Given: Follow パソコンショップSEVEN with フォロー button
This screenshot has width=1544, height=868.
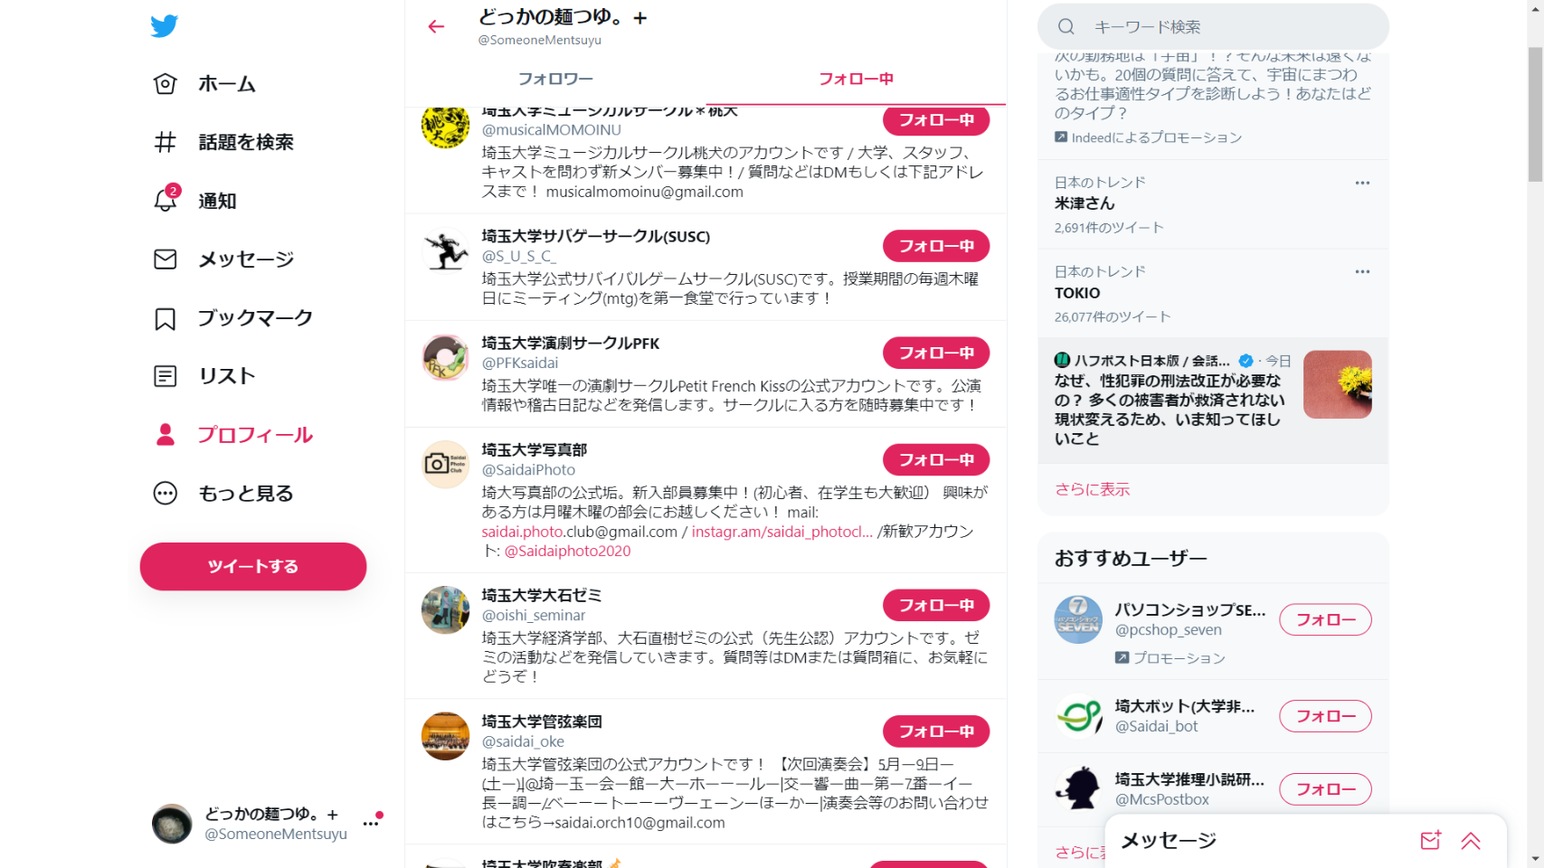Looking at the screenshot, I should pos(1325,619).
